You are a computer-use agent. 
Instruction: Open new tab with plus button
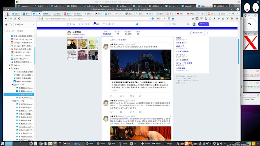(233, 13)
